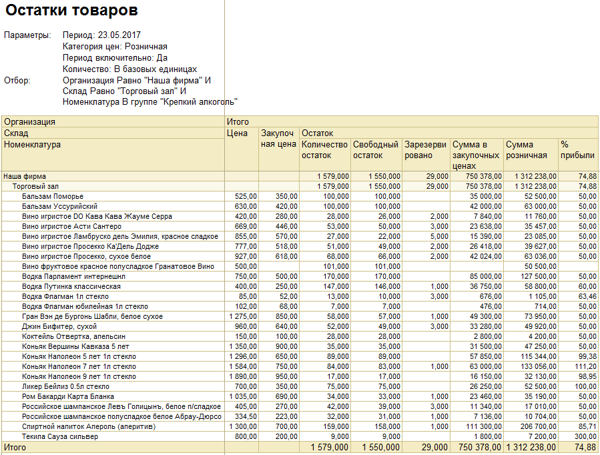The height and width of the screenshot is (455, 600).
Task: Select "Водка Флагман юбилейная 1л стекло"
Action: click(85, 306)
